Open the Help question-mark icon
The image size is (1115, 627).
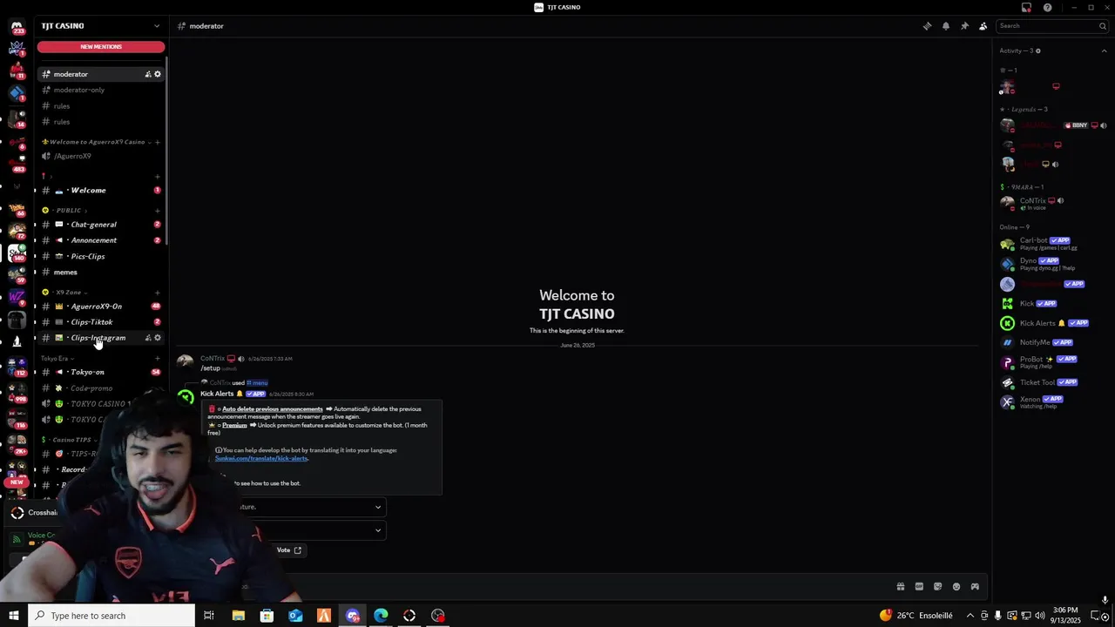[x=1047, y=7]
